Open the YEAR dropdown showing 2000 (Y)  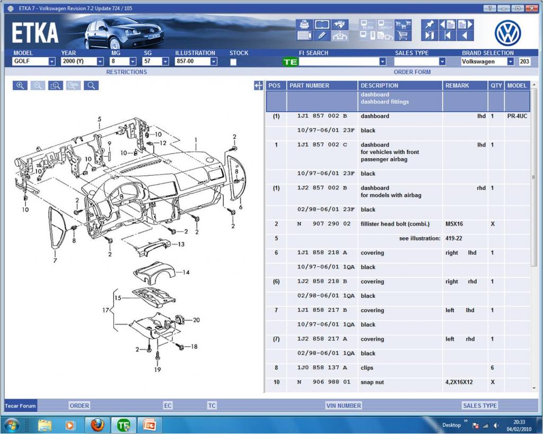[x=100, y=61]
